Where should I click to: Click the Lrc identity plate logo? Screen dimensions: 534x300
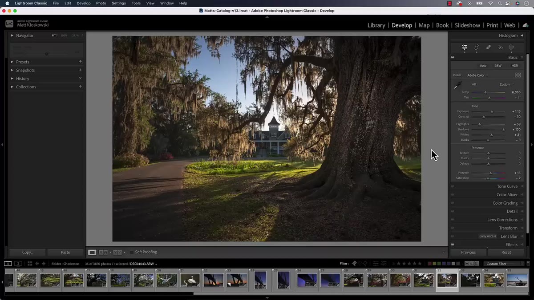pos(9,24)
